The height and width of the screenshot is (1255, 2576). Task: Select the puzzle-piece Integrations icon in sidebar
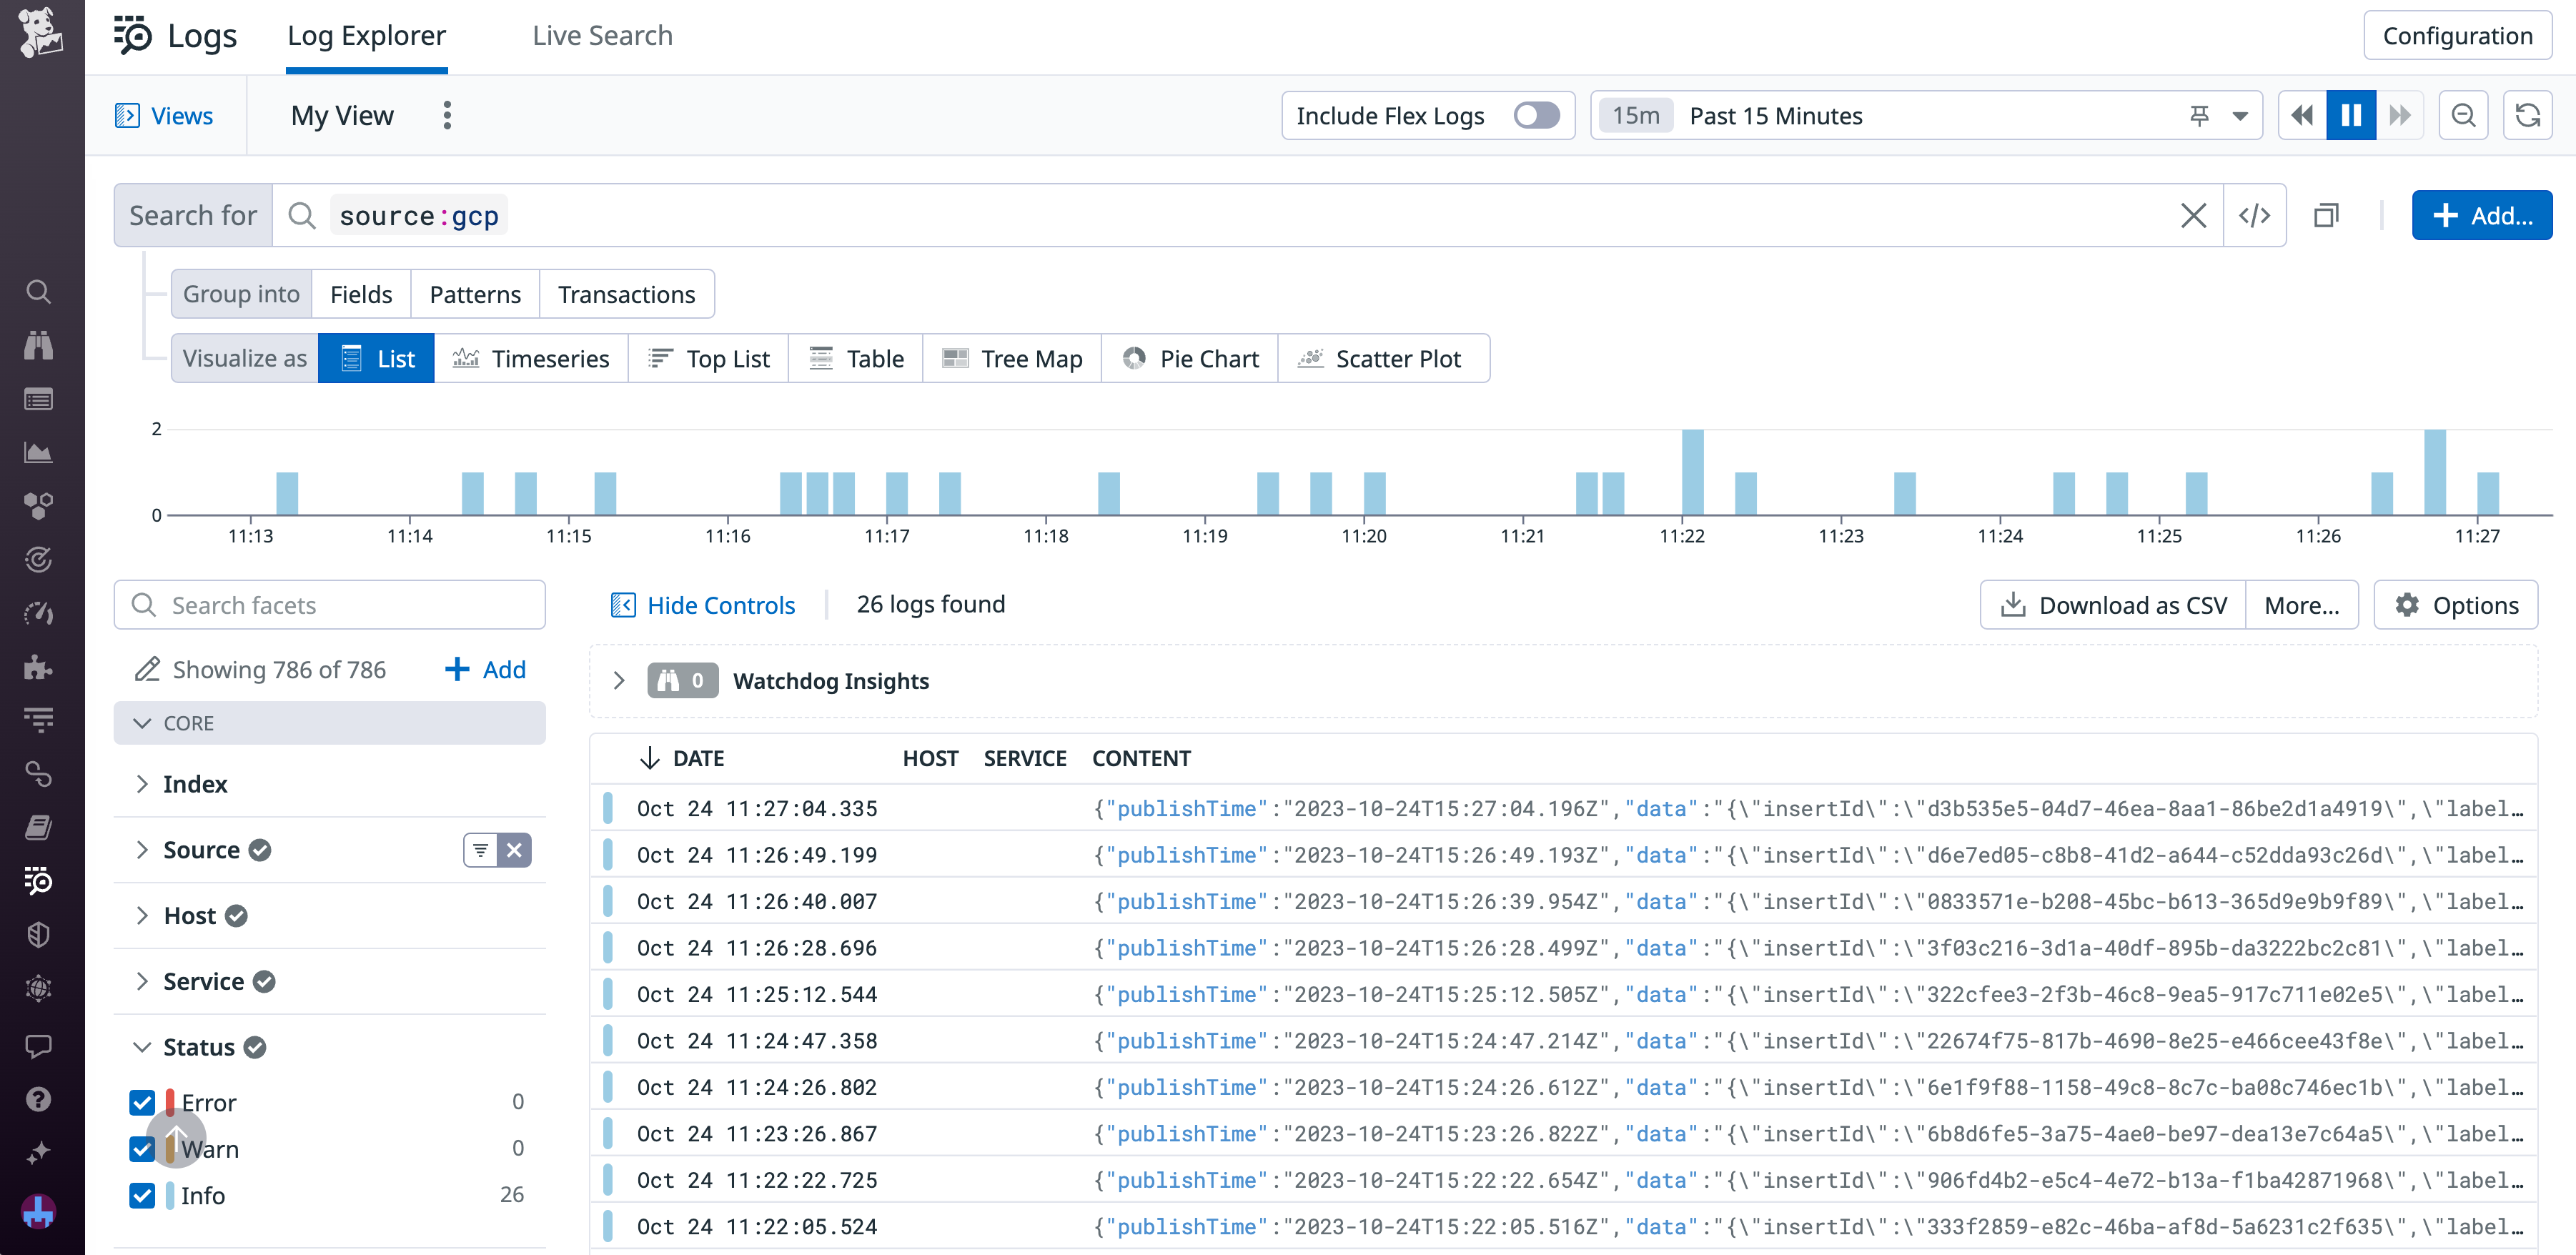click(40, 668)
